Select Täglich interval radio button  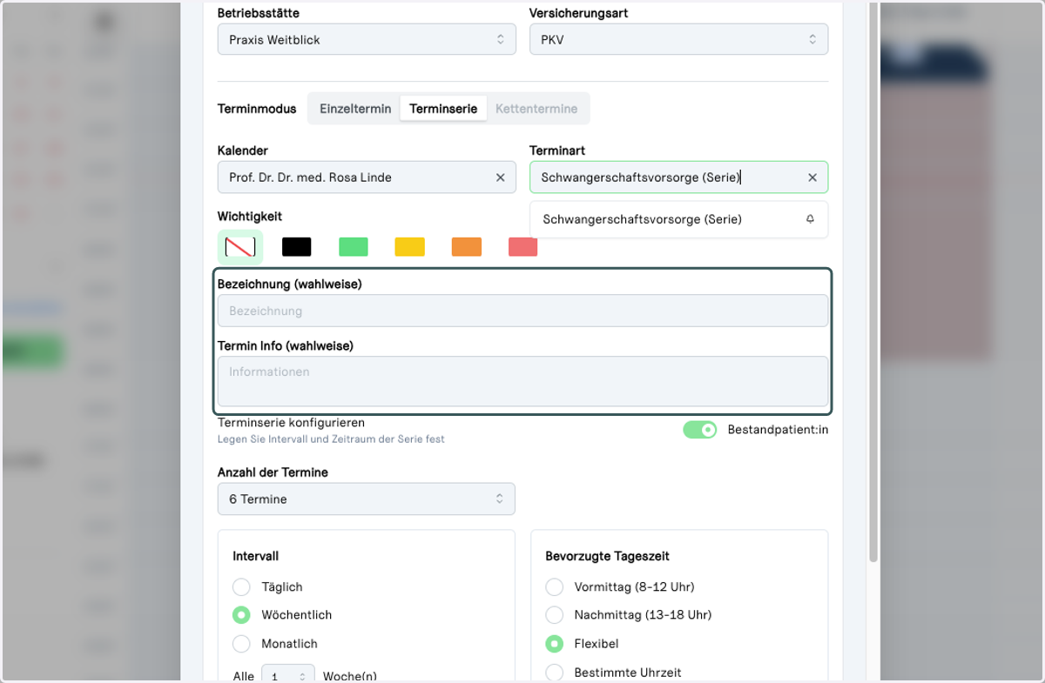tap(241, 587)
